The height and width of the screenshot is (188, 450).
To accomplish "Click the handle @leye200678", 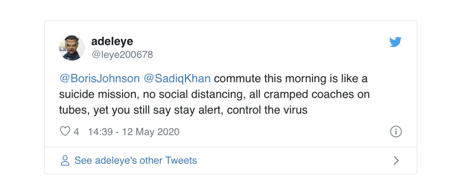I will pyautogui.click(x=122, y=55).
